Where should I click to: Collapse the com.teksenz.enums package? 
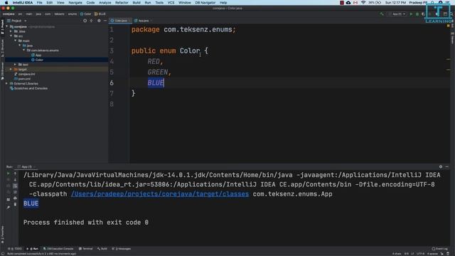(x=24, y=50)
